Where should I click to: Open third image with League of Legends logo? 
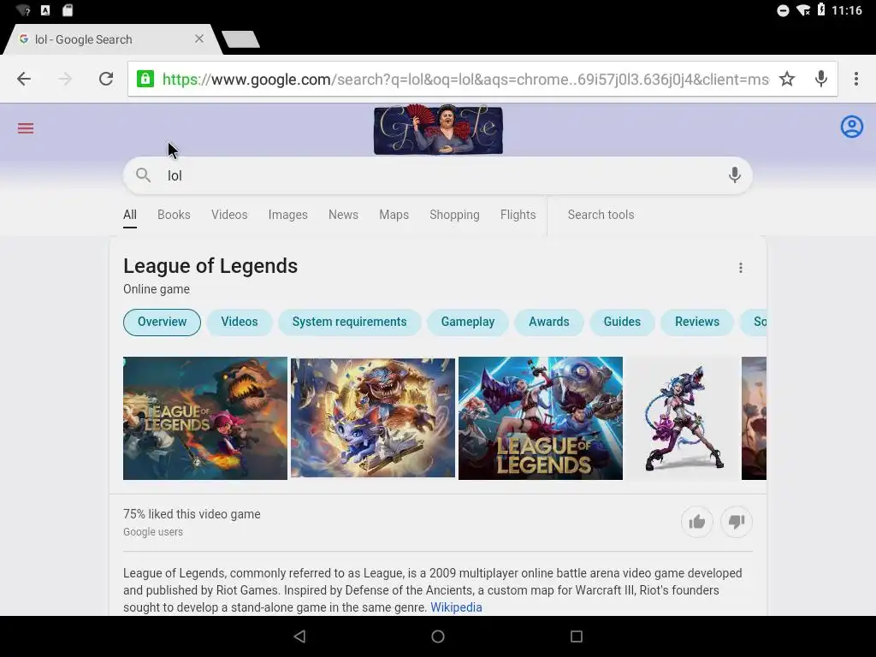coord(541,418)
